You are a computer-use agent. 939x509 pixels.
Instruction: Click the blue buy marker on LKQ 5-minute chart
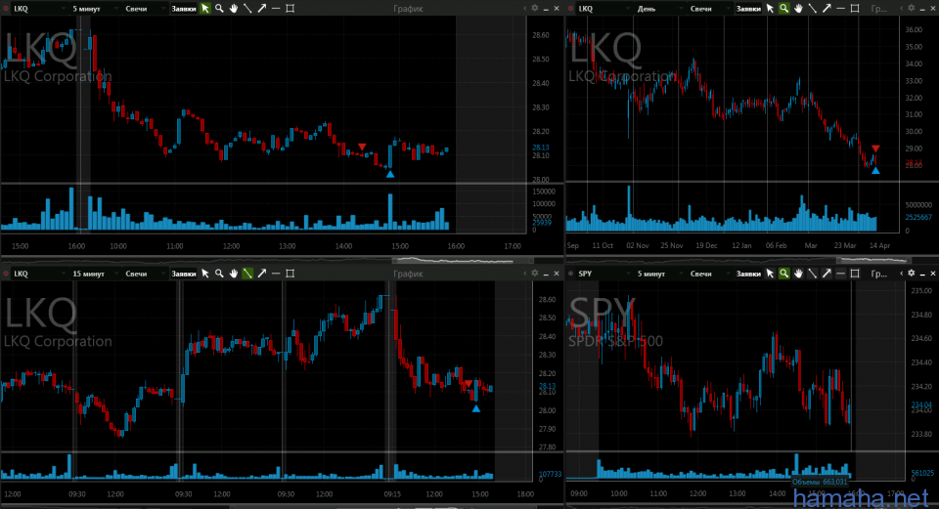coord(390,174)
